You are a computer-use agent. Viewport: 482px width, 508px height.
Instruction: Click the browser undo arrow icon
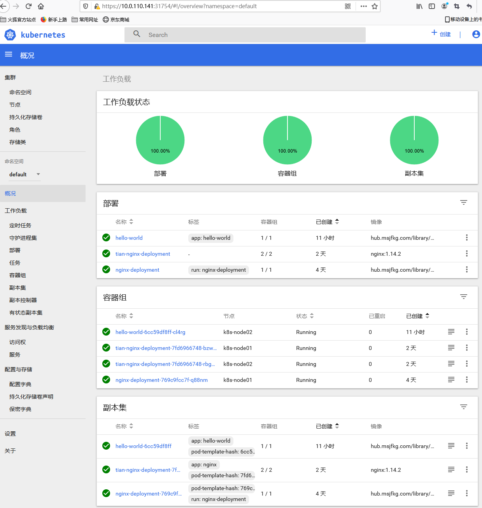tap(469, 6)
